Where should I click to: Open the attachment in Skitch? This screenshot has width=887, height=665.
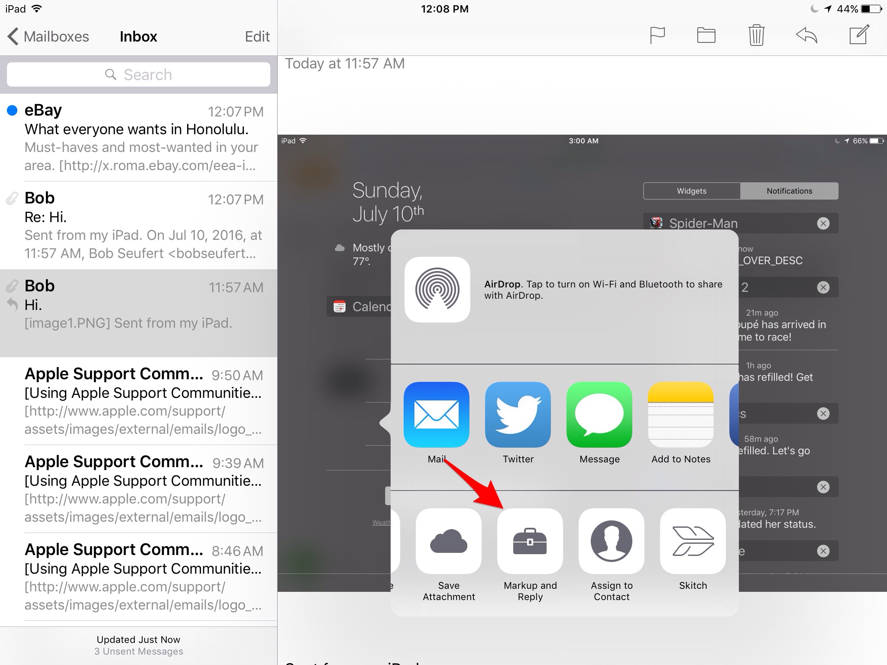click(x=693, y=541)
